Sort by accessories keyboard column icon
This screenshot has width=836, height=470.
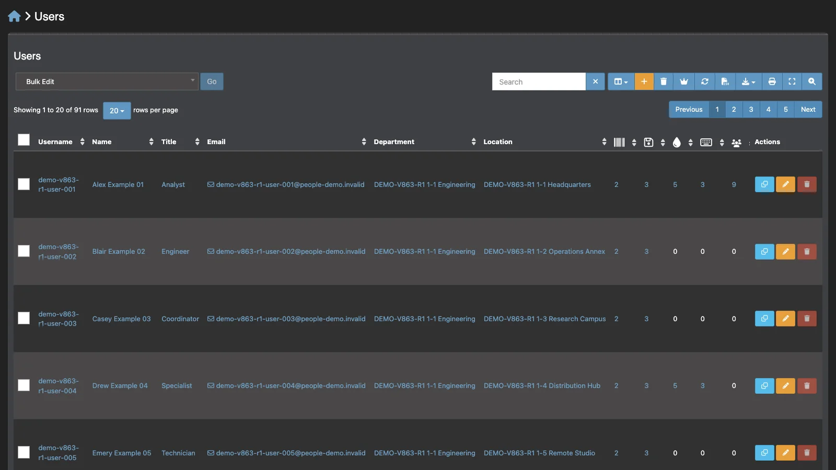coord(706,142)
